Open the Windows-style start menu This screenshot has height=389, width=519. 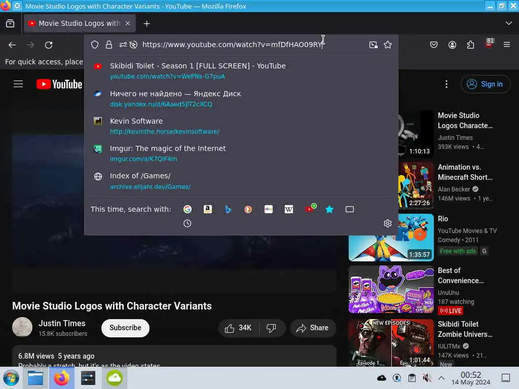[x=11, y=378]
